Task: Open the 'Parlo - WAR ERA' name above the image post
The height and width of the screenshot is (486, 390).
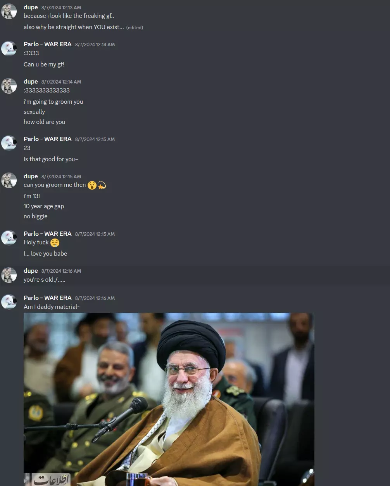Action: (48, 298)
